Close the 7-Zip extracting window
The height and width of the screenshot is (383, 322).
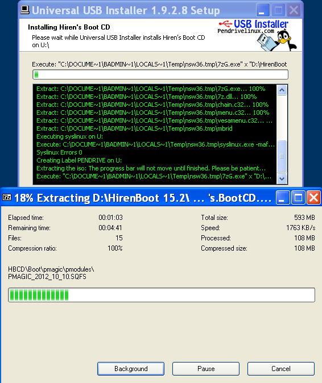(313, 197)
